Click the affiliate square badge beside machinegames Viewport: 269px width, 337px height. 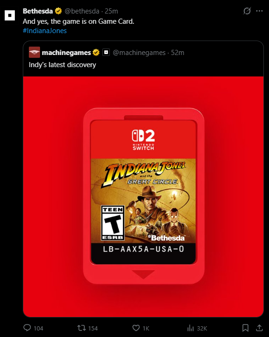(106, 52)
